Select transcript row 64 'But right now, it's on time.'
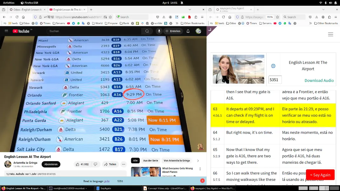 (x=273, y=135)
